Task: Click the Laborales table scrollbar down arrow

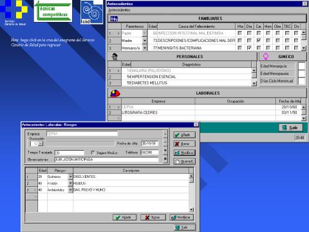Action: click(304, 118)
